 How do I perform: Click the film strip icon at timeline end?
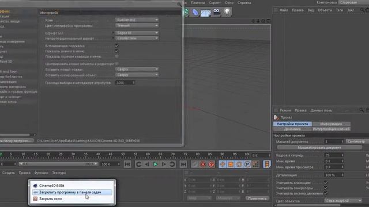coord(267,164)
